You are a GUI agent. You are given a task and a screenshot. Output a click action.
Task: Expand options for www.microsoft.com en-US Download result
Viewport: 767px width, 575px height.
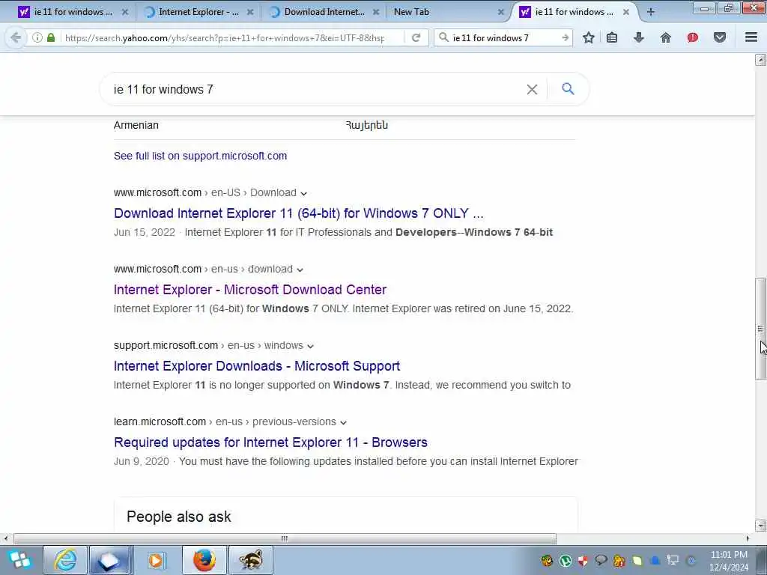click(304, 194)
